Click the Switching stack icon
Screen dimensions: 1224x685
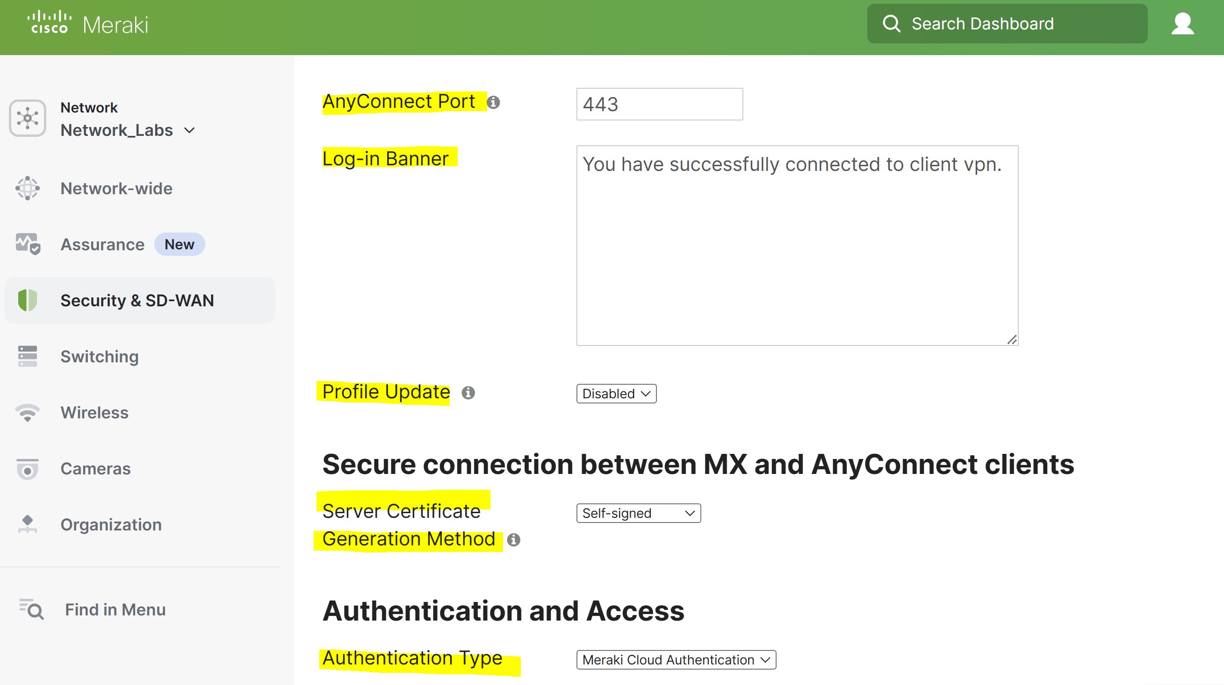pos(28,356)
